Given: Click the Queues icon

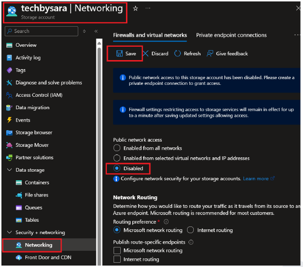Looking at the screenshot, I should [x=19, y=207].
